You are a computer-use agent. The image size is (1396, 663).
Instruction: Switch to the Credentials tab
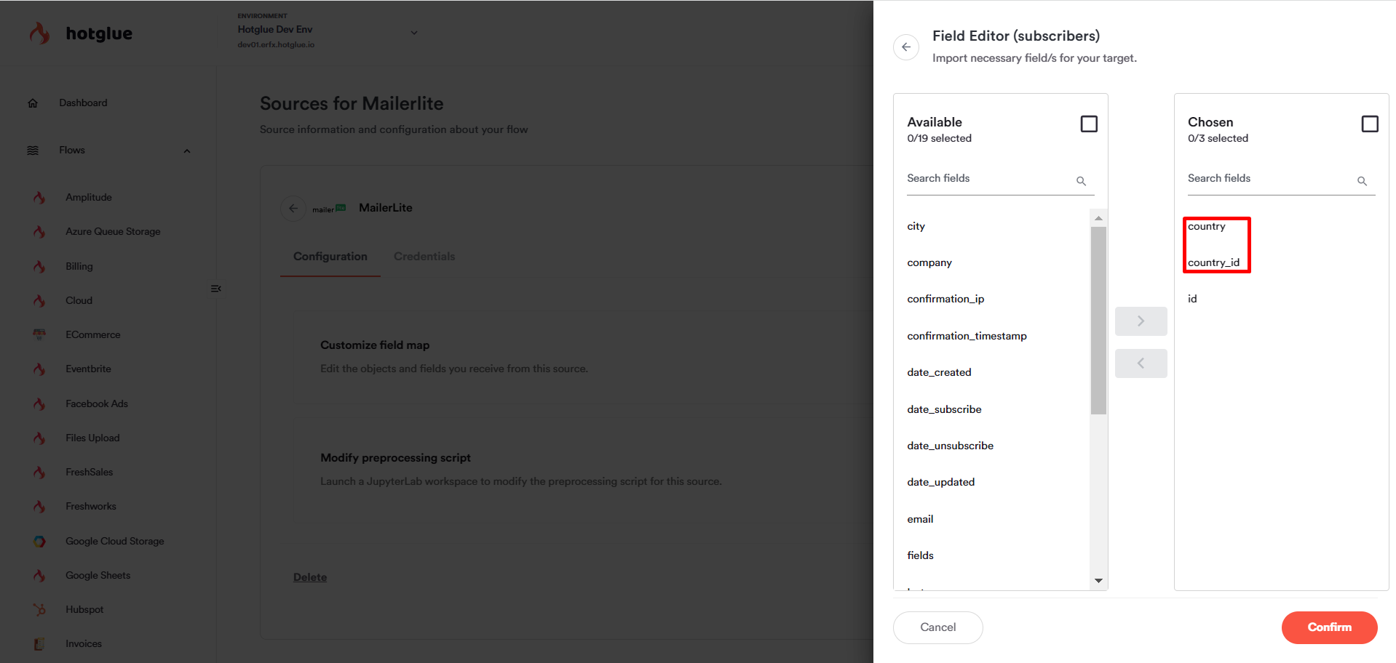(x=424, y=257)
